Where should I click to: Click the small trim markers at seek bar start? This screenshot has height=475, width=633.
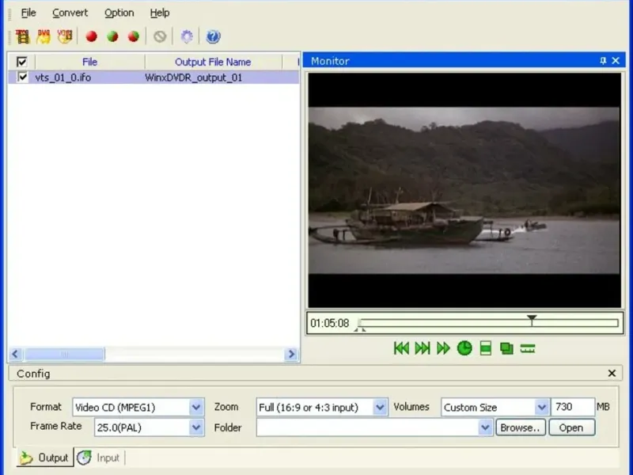tap(360, 329)
